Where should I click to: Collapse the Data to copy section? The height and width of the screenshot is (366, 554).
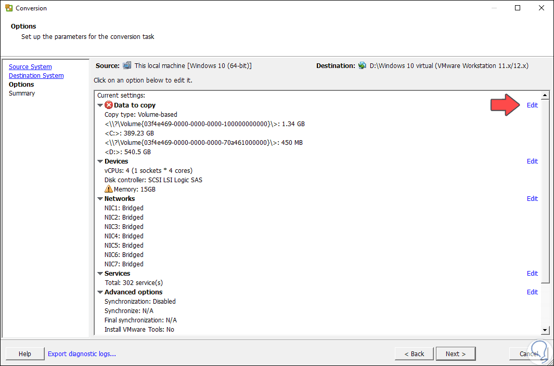tap(100, 105)
